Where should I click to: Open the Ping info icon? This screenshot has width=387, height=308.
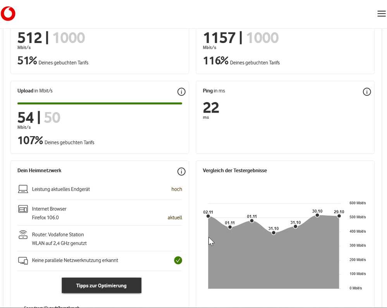pos(366,92)
